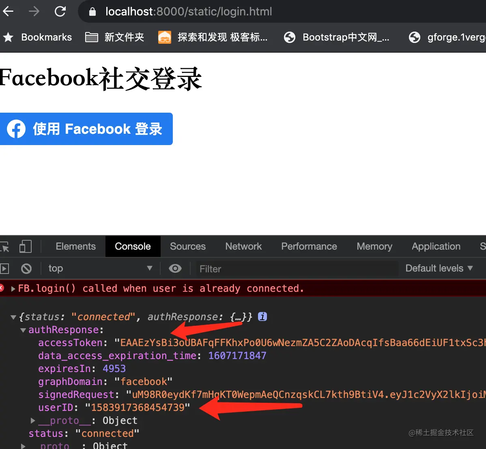Select the Console tab

(133, 246)
